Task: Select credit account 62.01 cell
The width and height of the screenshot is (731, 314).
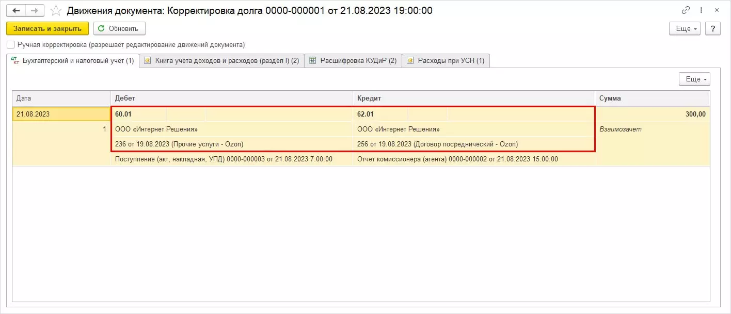Action: point(381,114)
